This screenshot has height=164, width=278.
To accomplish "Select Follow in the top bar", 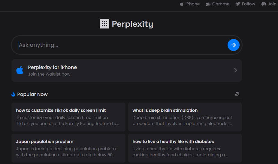I will point(245,4).
